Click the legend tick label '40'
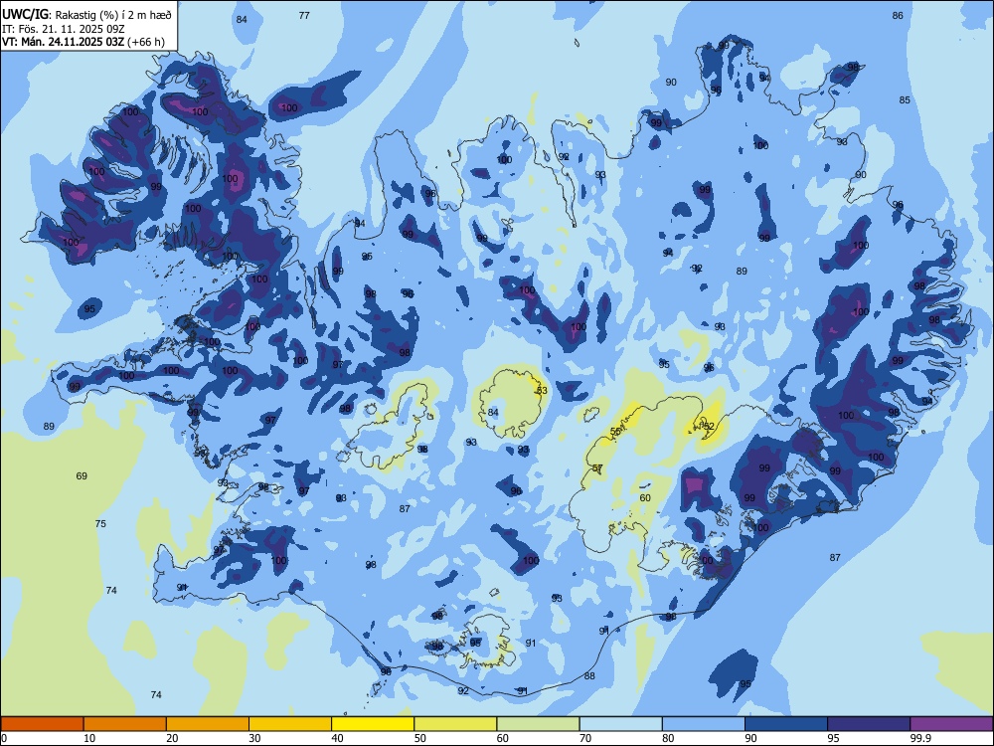Viewport: 994px width, 746px height. [337, 738]
